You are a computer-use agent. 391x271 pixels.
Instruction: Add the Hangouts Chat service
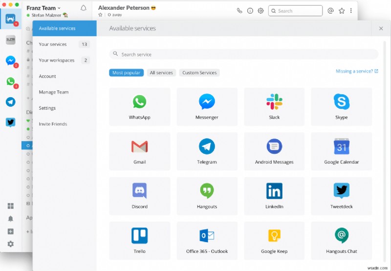[341, 241]
